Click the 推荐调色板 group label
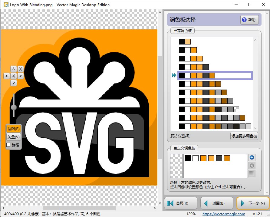This screenshot has height=217, width=270. pos(182,31)
